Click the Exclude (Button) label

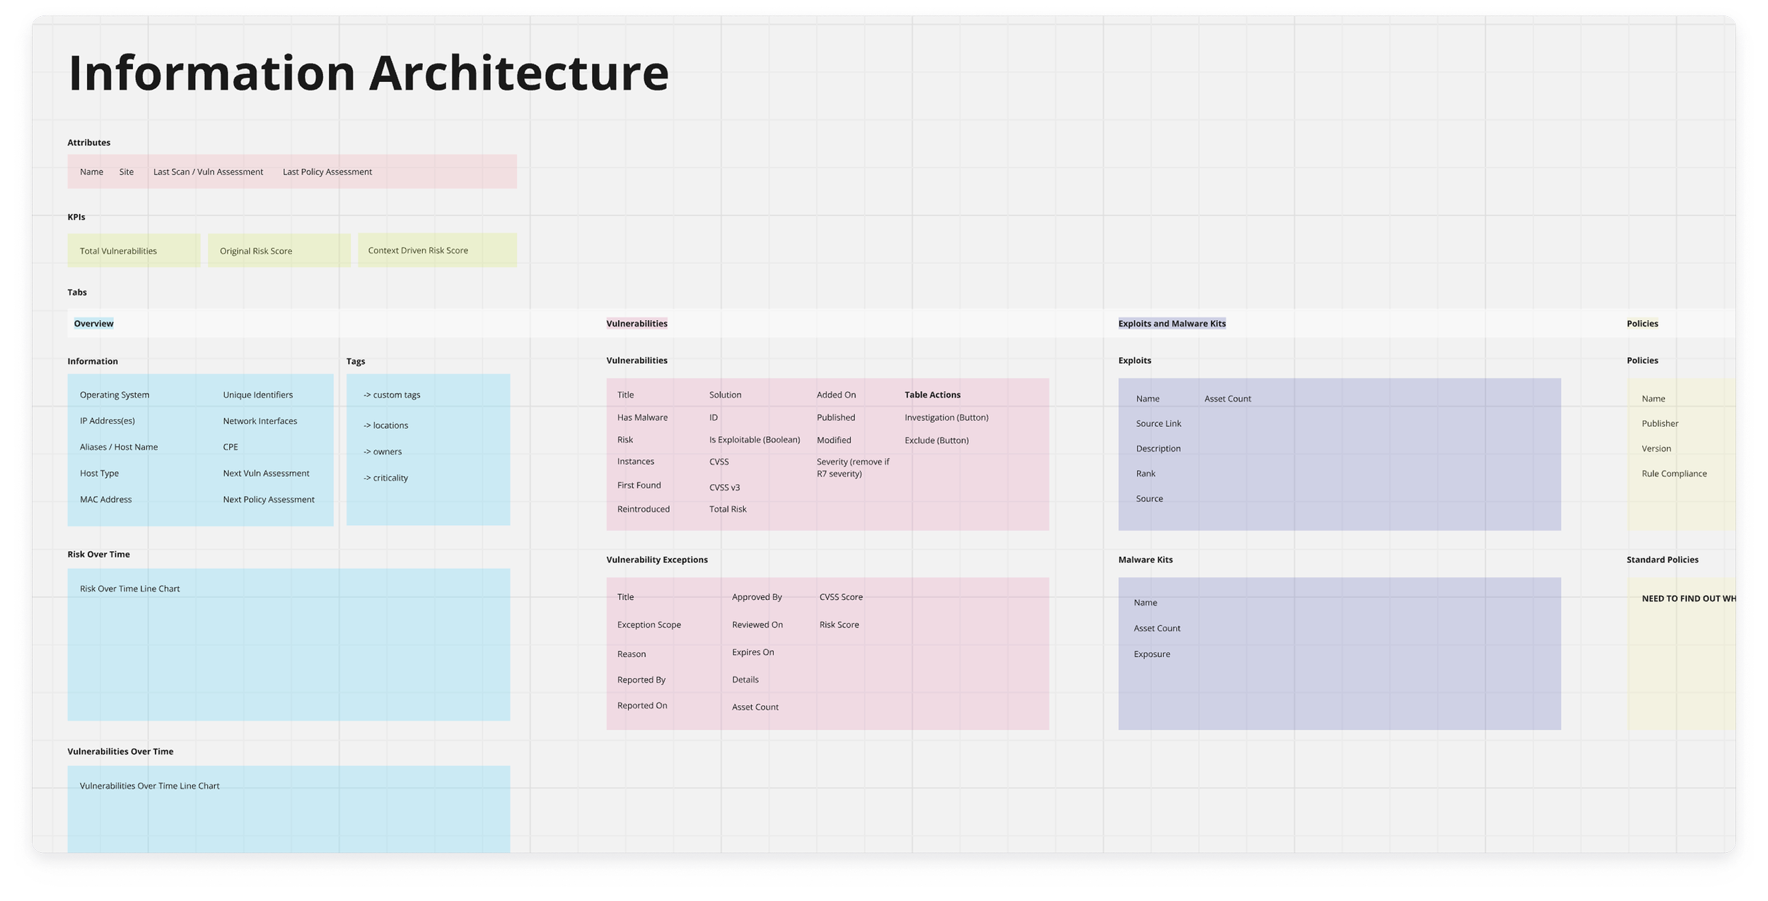pos(936,440)
